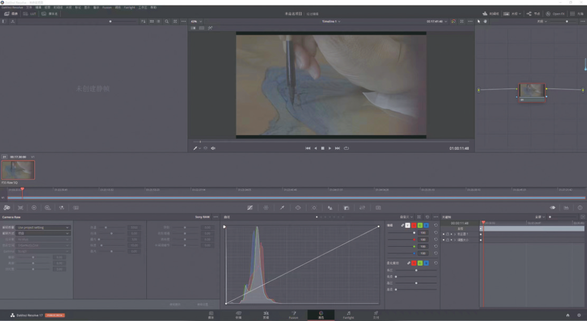Toggle the Y luminance curve channel
The width and height of the screenshot is (587, 321).
[408, 226]
